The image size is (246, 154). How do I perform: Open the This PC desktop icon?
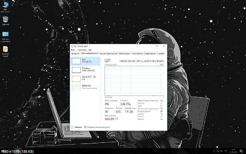click(6, 6)
